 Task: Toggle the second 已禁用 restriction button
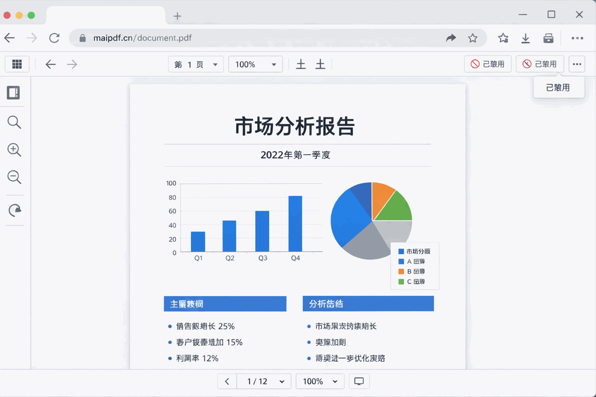[x=540, y=64]
